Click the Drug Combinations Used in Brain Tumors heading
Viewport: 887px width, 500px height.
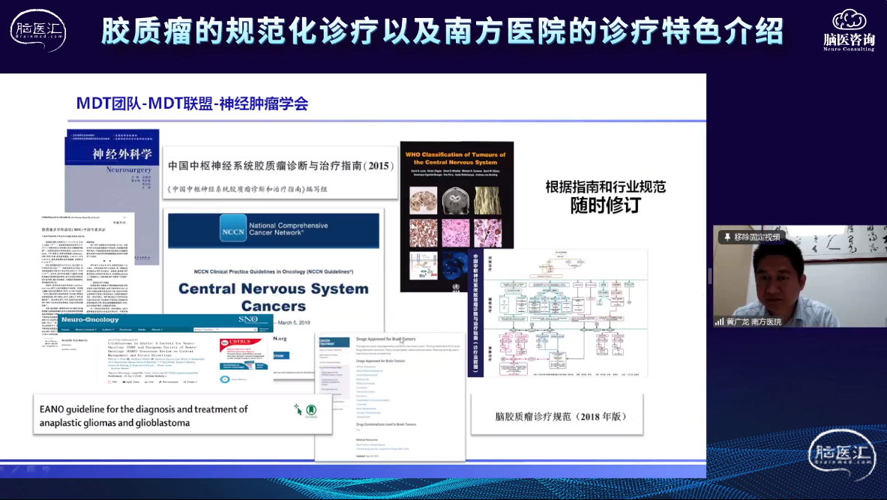click(386, 424)
